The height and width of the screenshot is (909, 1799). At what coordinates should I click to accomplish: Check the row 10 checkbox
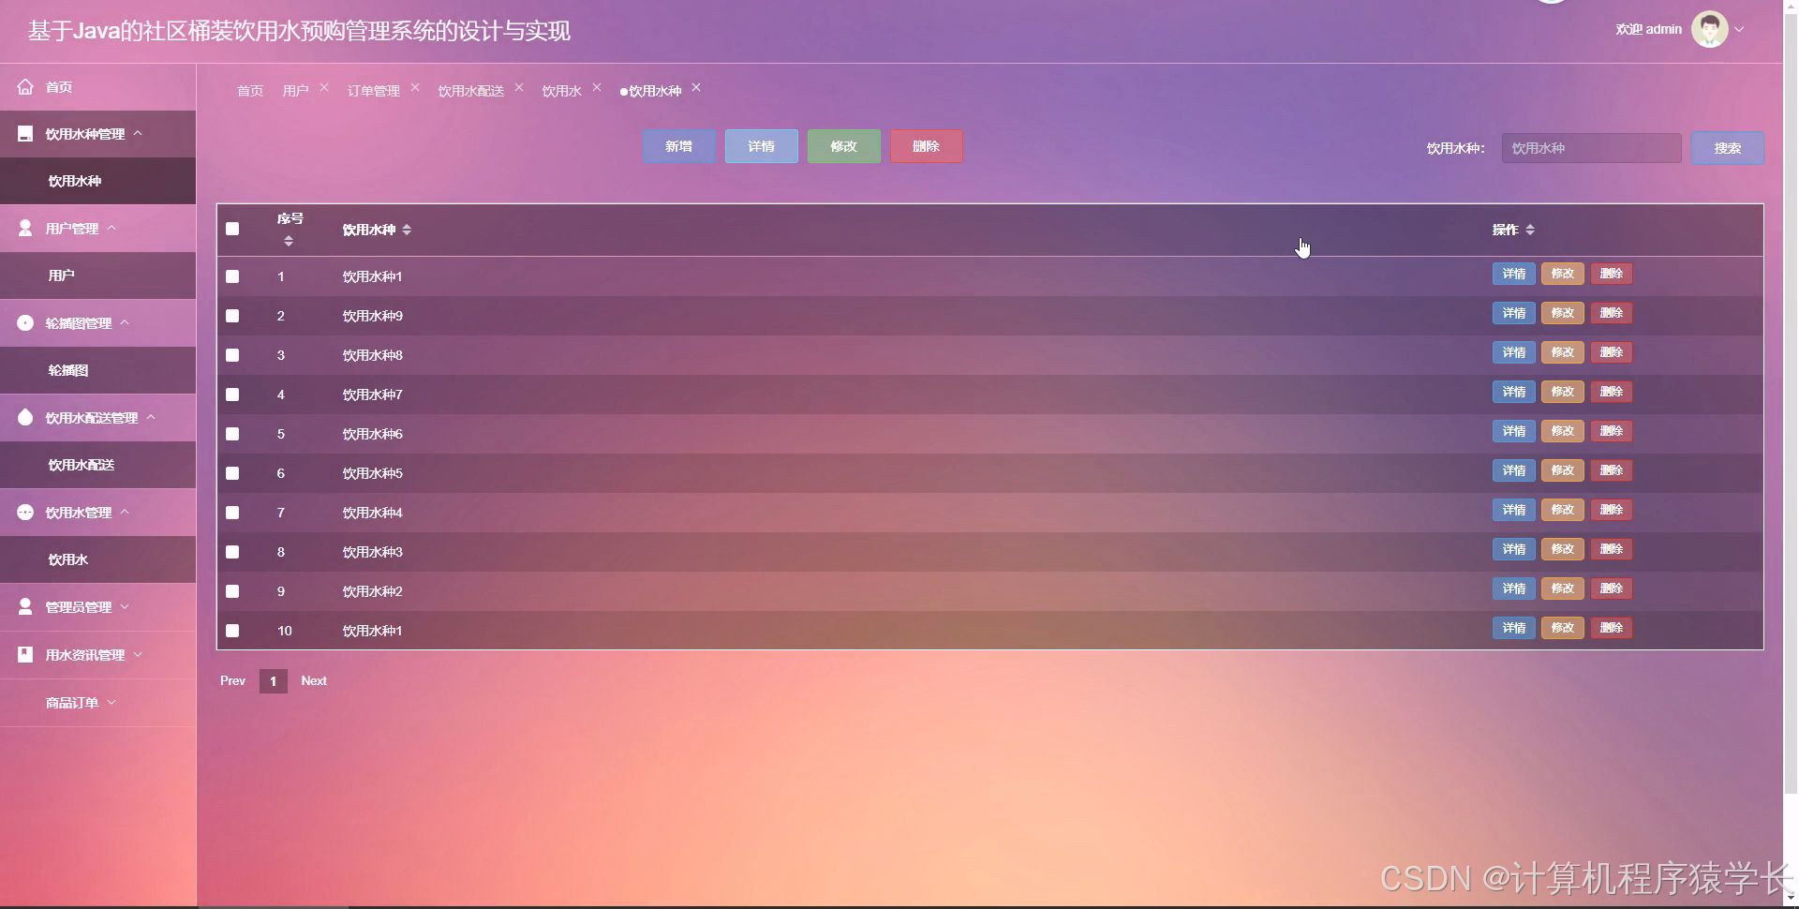click(232, 631)
